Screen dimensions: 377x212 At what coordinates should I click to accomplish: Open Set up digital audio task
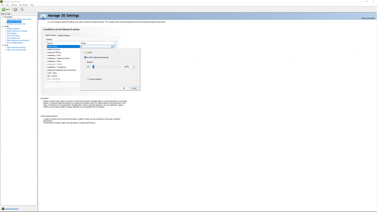13,38
